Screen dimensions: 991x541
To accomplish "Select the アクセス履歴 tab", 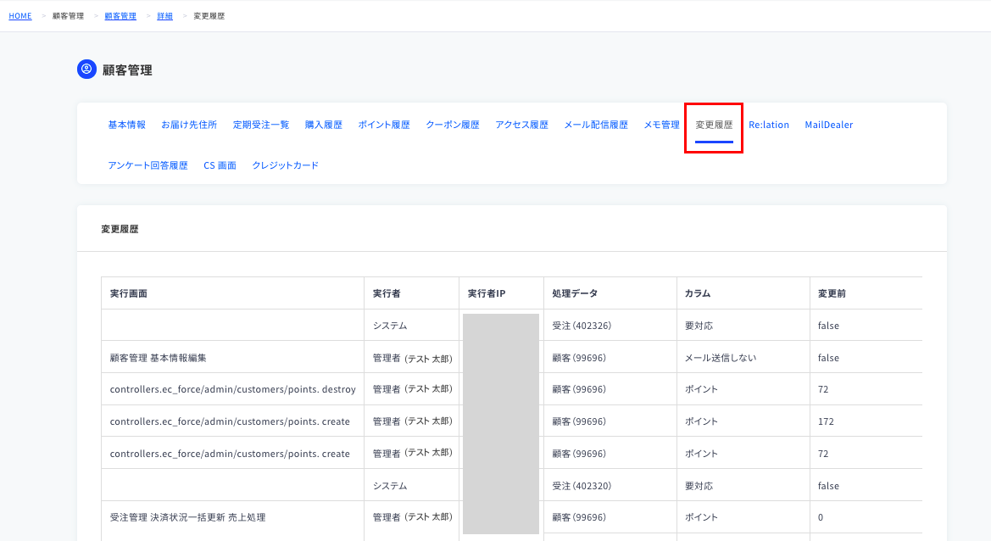I will pos(522,125).
